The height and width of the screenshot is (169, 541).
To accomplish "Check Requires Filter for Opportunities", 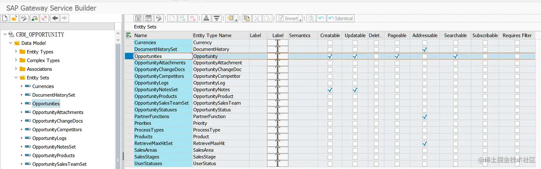I will point(517,56).
